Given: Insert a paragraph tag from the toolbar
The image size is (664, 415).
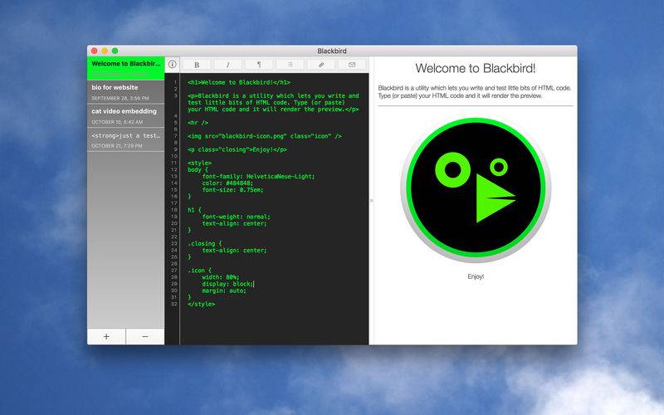Looking at the screenshot, I should coord(259,65).
